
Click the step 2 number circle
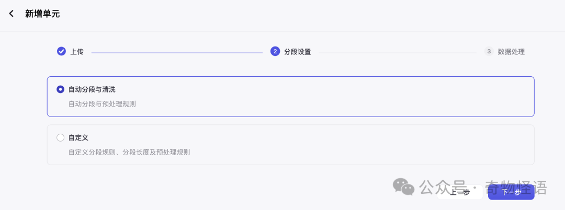click(x=275, y=51)
